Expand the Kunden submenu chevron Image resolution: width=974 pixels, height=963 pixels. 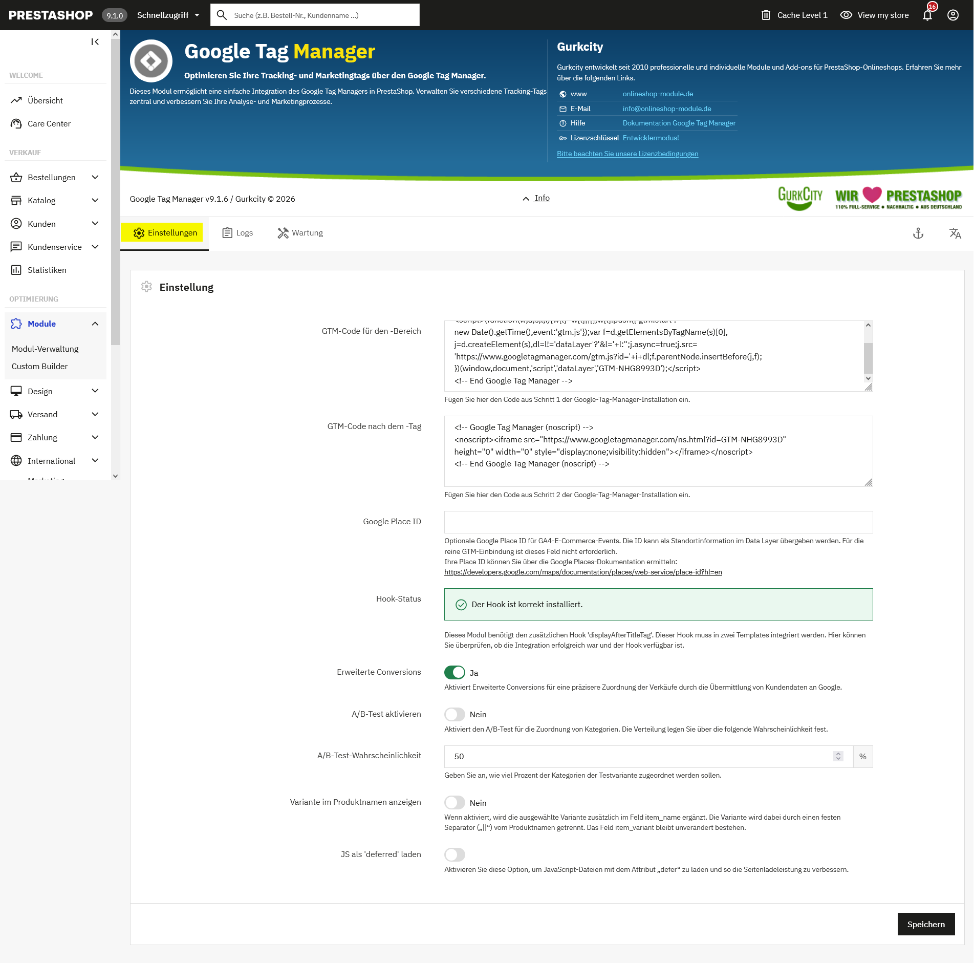coord(95,224)
